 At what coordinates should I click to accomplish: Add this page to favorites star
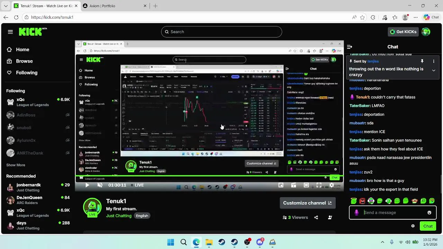362,17
